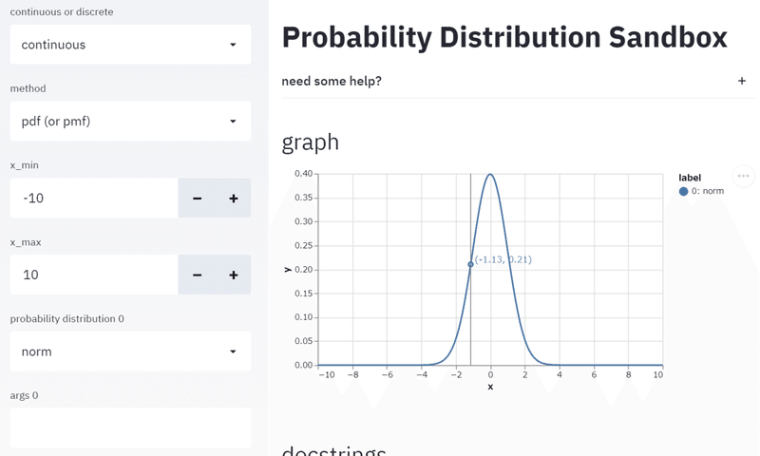Click the blue legend dot for norm
760x456 pixels.
(x=683, y=191)
